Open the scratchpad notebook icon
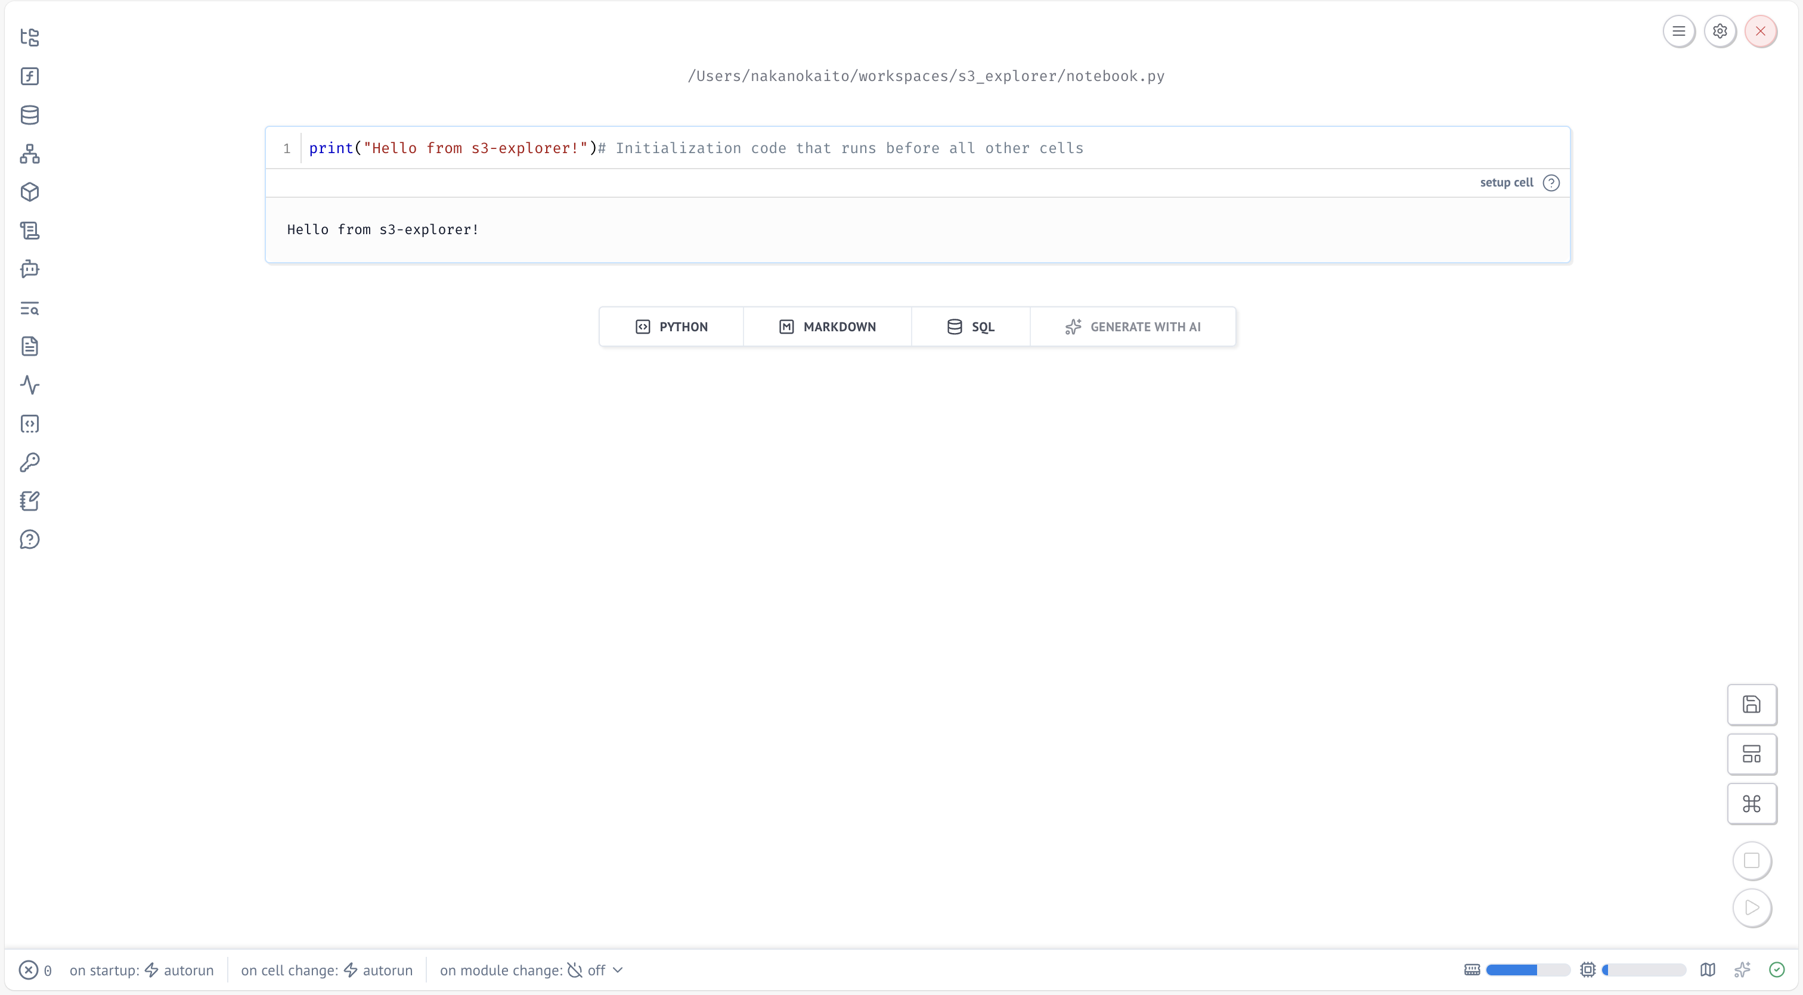1803x995 pixels. point(29,500)
